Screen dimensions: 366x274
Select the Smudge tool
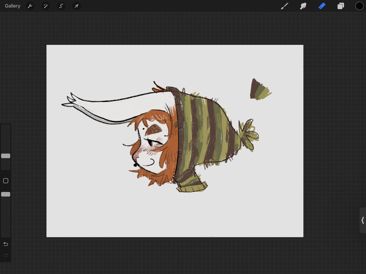[303, 6]
